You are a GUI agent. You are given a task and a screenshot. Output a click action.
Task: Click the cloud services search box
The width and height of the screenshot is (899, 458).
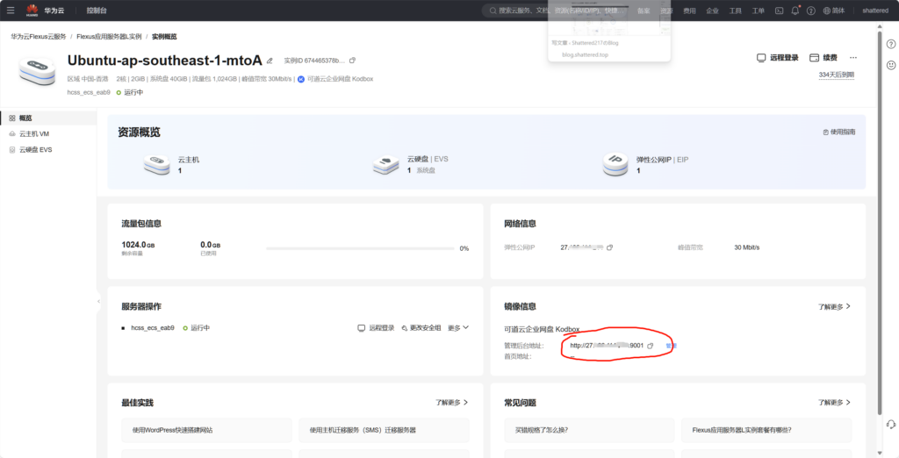point(527,11)
